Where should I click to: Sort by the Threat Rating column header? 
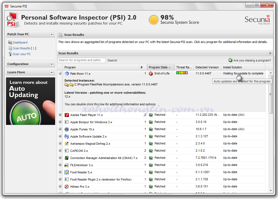(x=184, y=68)
